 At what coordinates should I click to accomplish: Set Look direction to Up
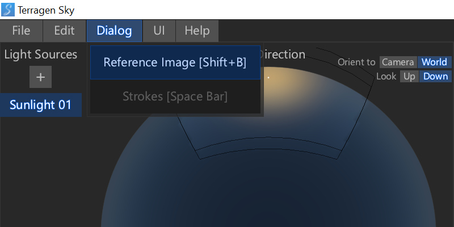tap(410, 77)
